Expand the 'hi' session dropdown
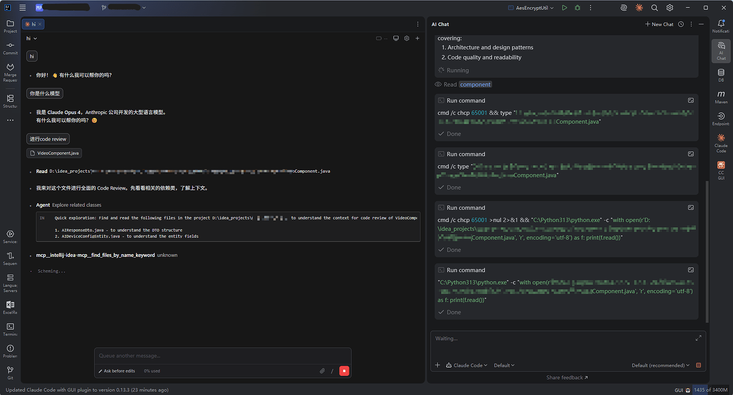This screenshot has width=733, height=395. [x=32, y=38]
